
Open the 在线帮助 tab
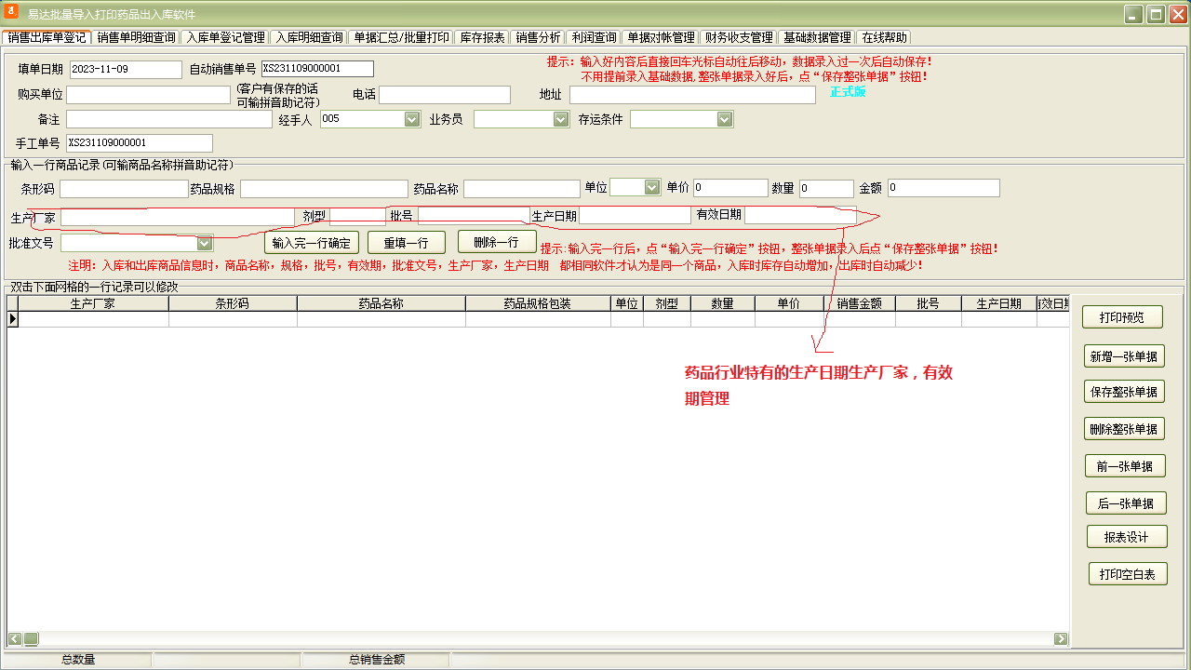883,37
